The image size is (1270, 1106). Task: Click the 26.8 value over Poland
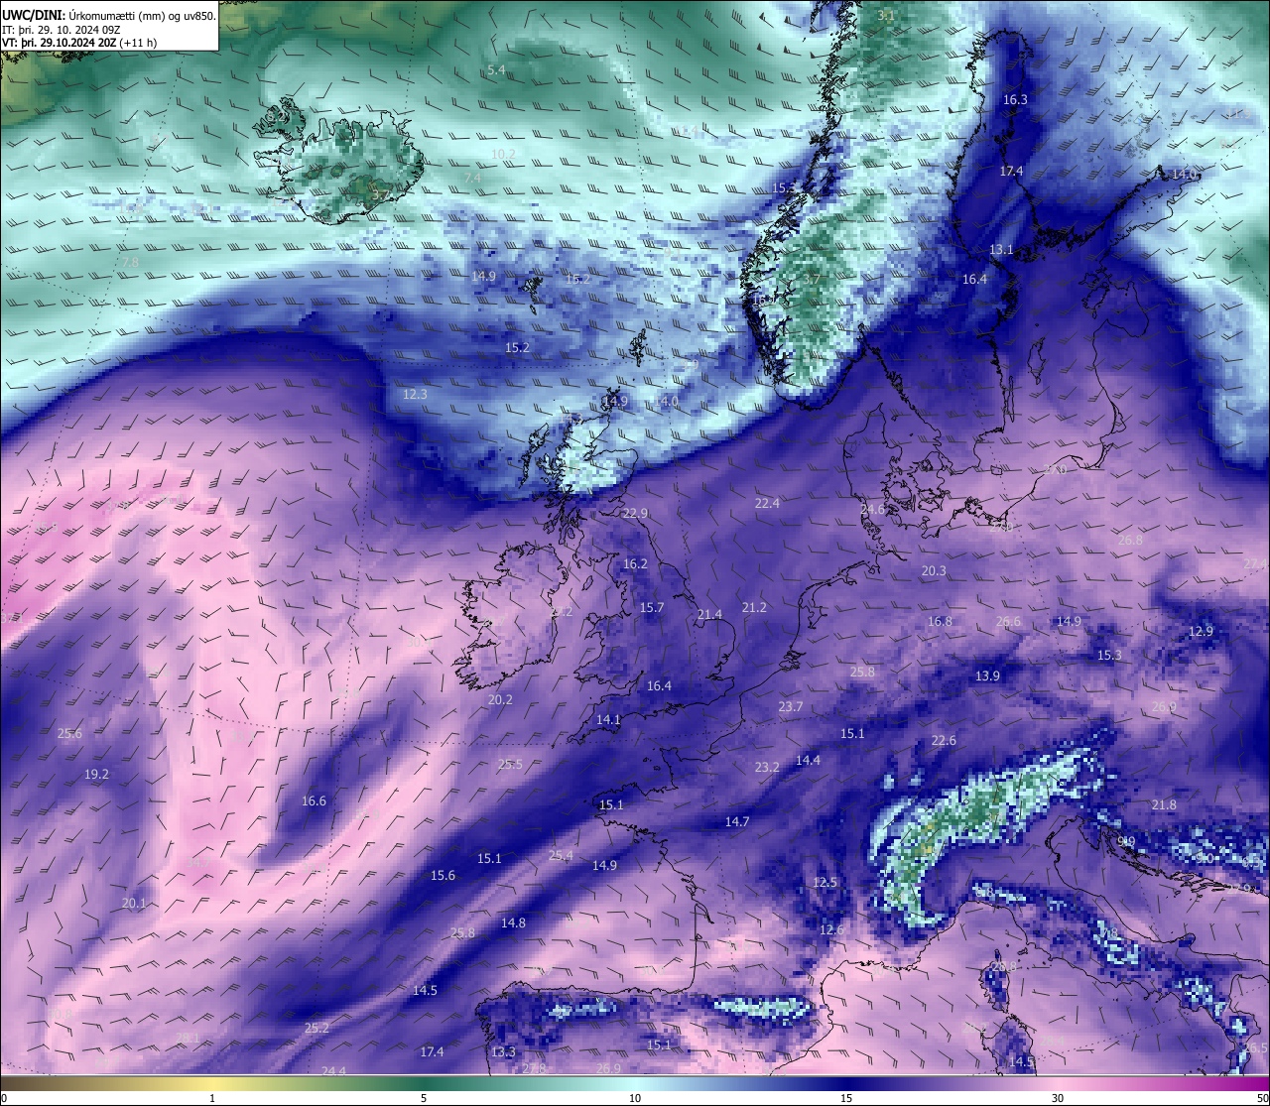1130,541
